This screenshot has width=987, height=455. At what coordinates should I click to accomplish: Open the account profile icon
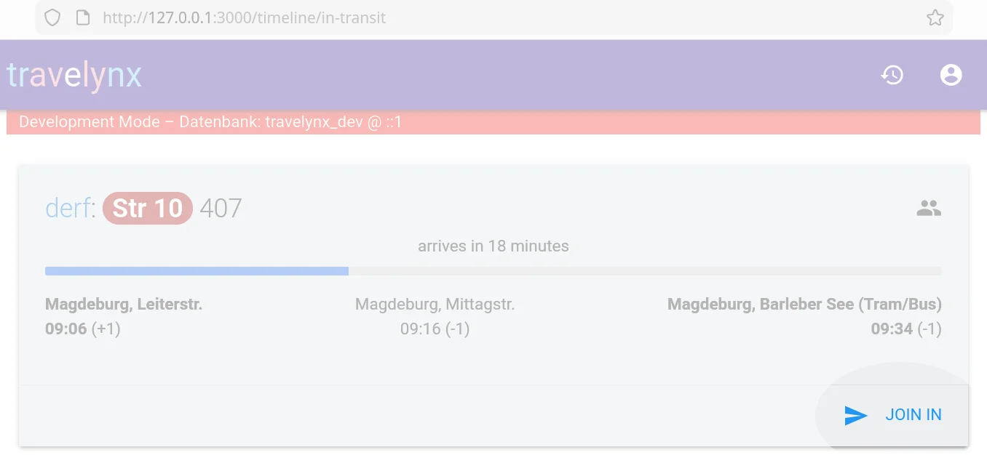tap(951, 75)
